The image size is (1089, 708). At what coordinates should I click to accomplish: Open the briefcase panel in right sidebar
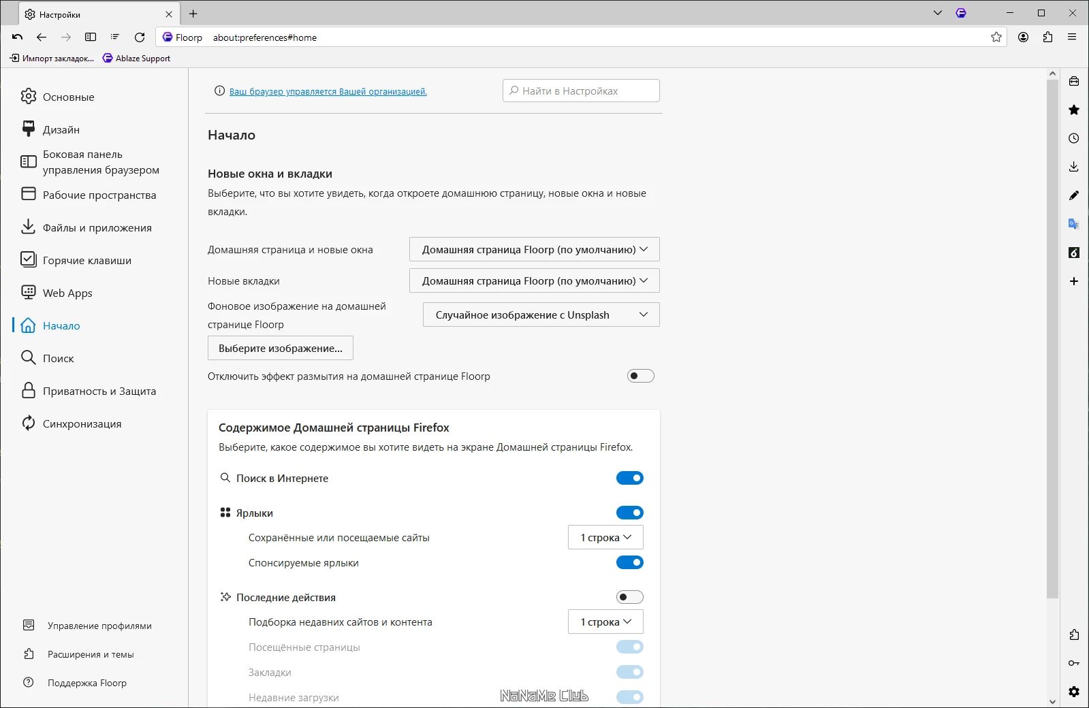1074,82
